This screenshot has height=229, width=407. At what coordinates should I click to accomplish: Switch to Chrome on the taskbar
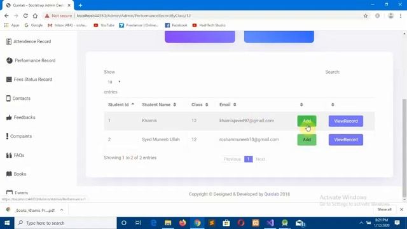coord(197,223)
